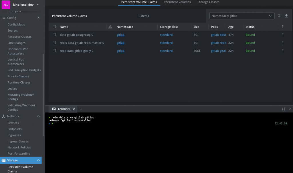Click the Config section list icon
This screenshot has height=173, width=293.
[x=3, y=18]
